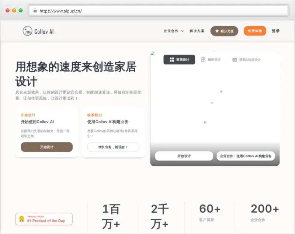The image size is (295, 234).
Task: Click the 增长业务，就现在！ button
Action: pyautogui.click(x=113, y=147)
